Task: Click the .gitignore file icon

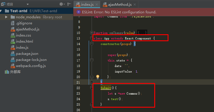Action: point(12,23)
